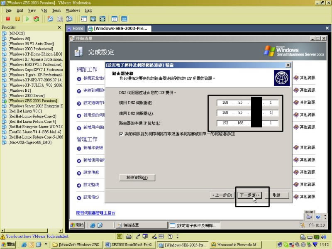
Task: Click the network adapter device status icon
Action: tap(317, 237)
